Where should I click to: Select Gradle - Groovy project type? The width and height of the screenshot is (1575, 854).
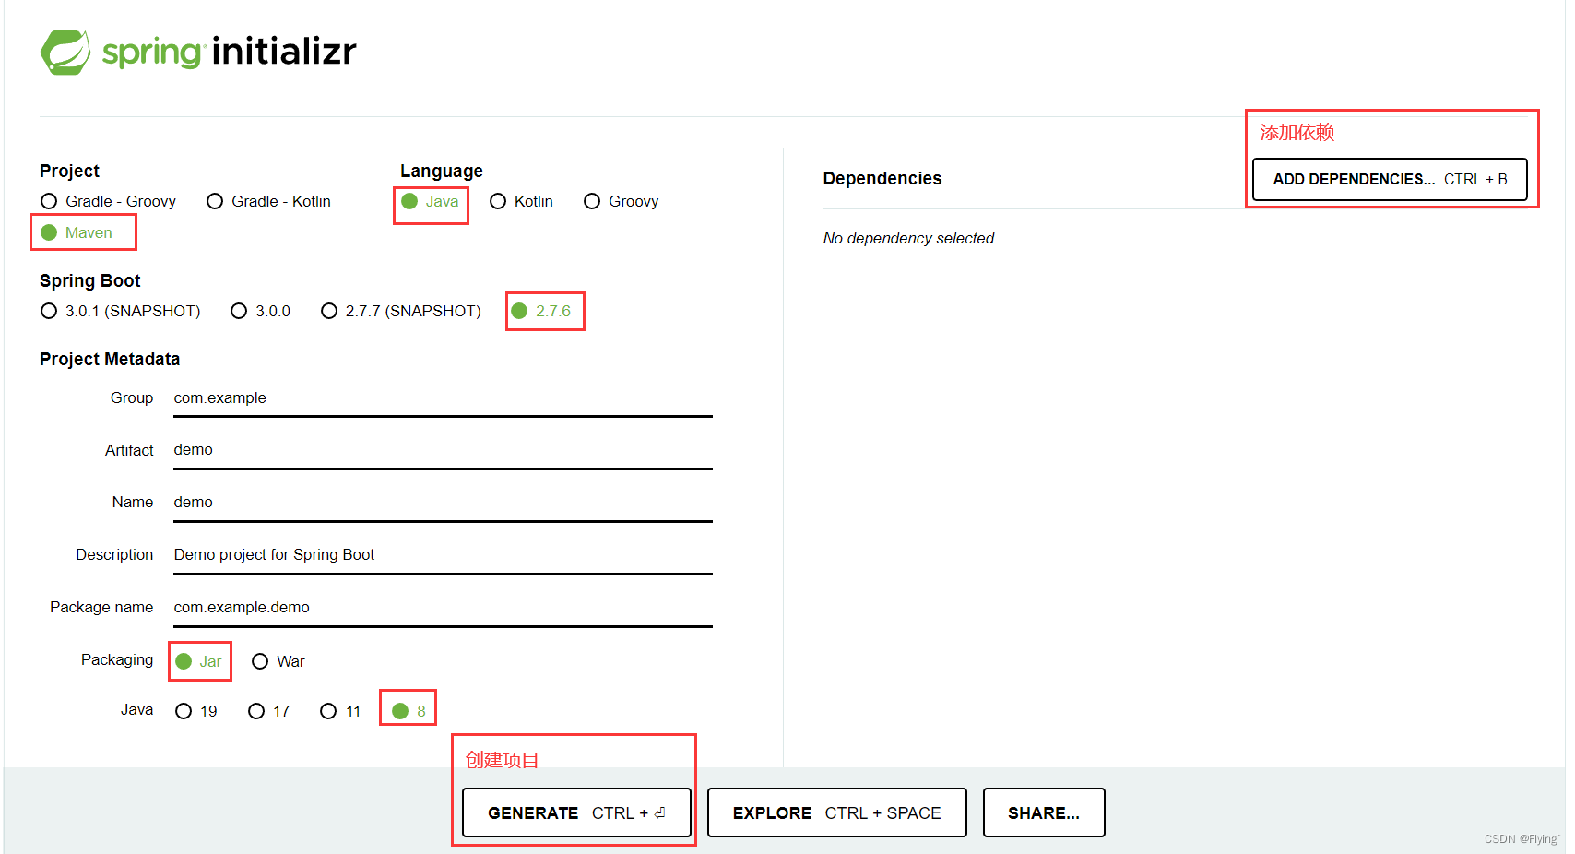(108, 201)
